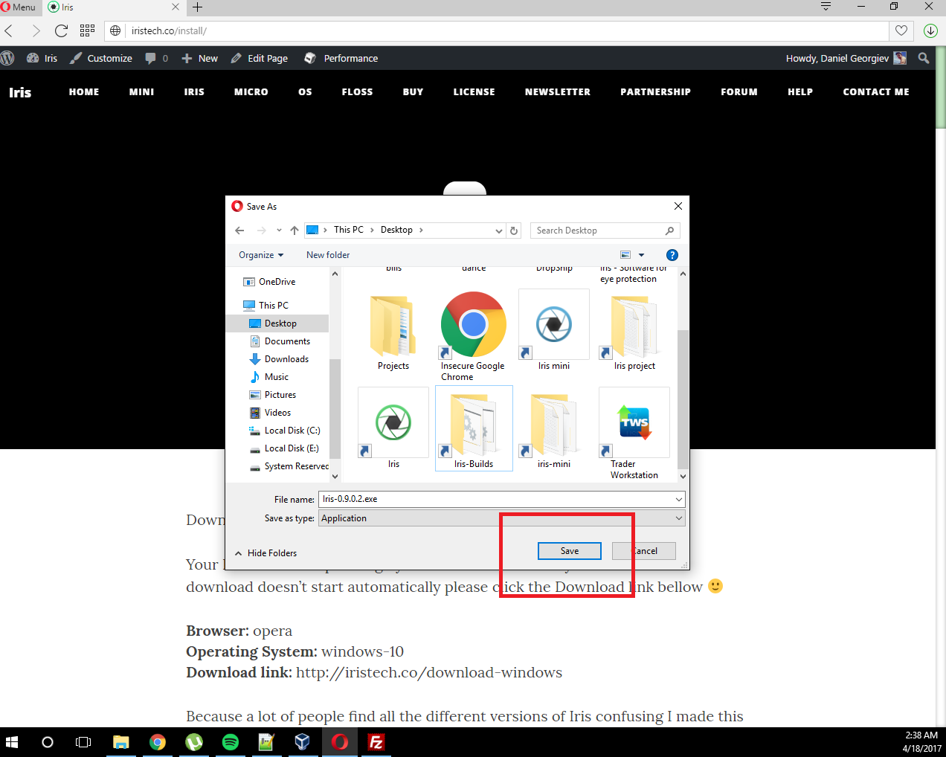Click the file list scrollbar down arrow

coord(683,476)
